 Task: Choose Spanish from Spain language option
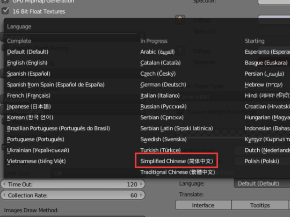[x=56, y=85]
